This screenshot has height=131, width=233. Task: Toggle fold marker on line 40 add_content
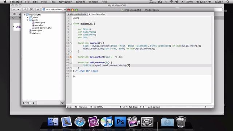pyautogui.click(x=71, y=63)
